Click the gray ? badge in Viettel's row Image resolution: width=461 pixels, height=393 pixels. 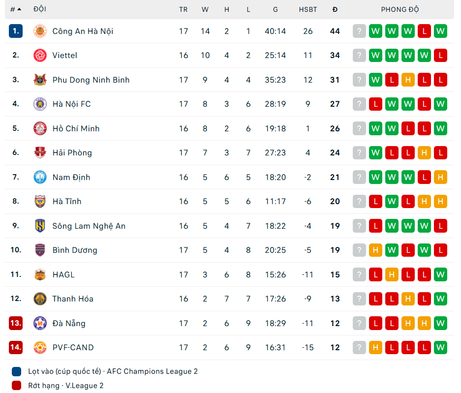coord(360,56)
